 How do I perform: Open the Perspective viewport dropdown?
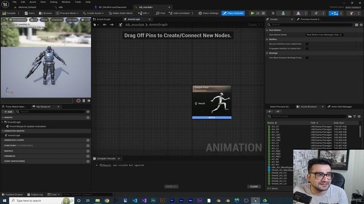tap(18, 20)
